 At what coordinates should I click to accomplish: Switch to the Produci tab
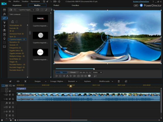point(56,5)
